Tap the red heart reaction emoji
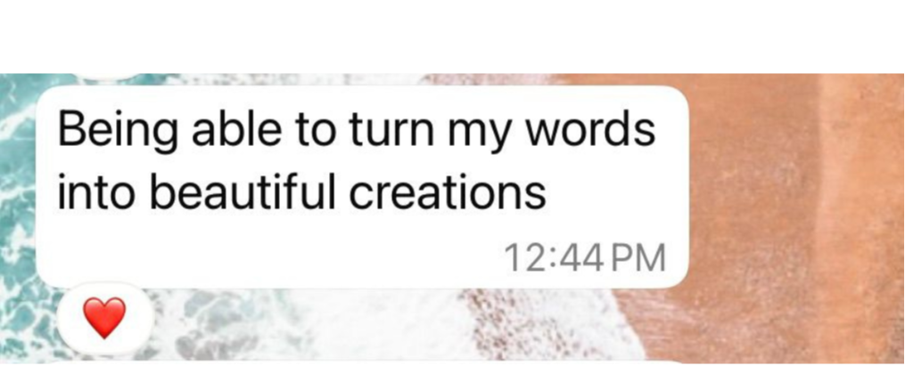905x374 pixels. click(x=104, y=318)
